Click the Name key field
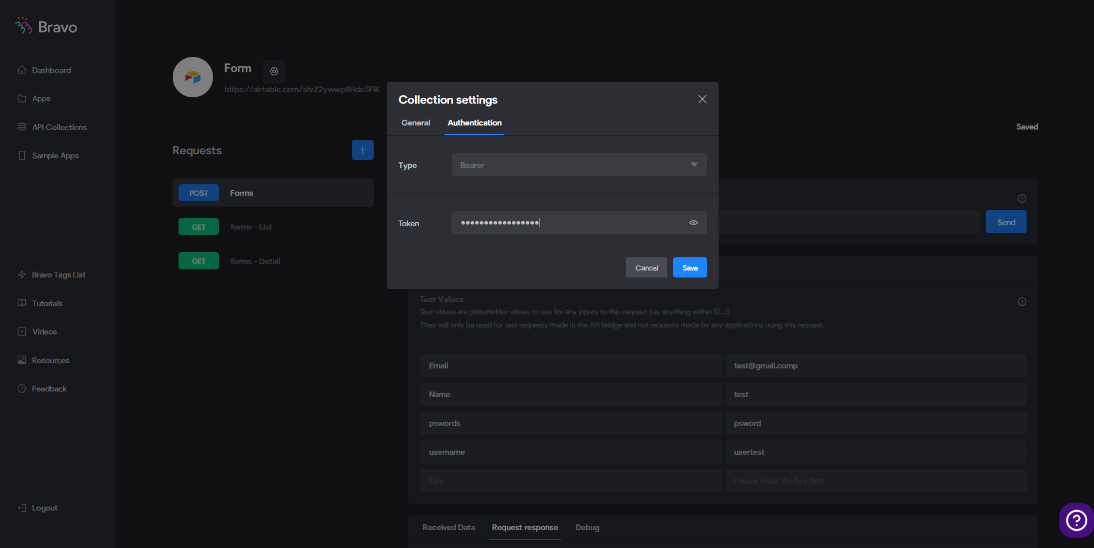 [x=571, y=394]
